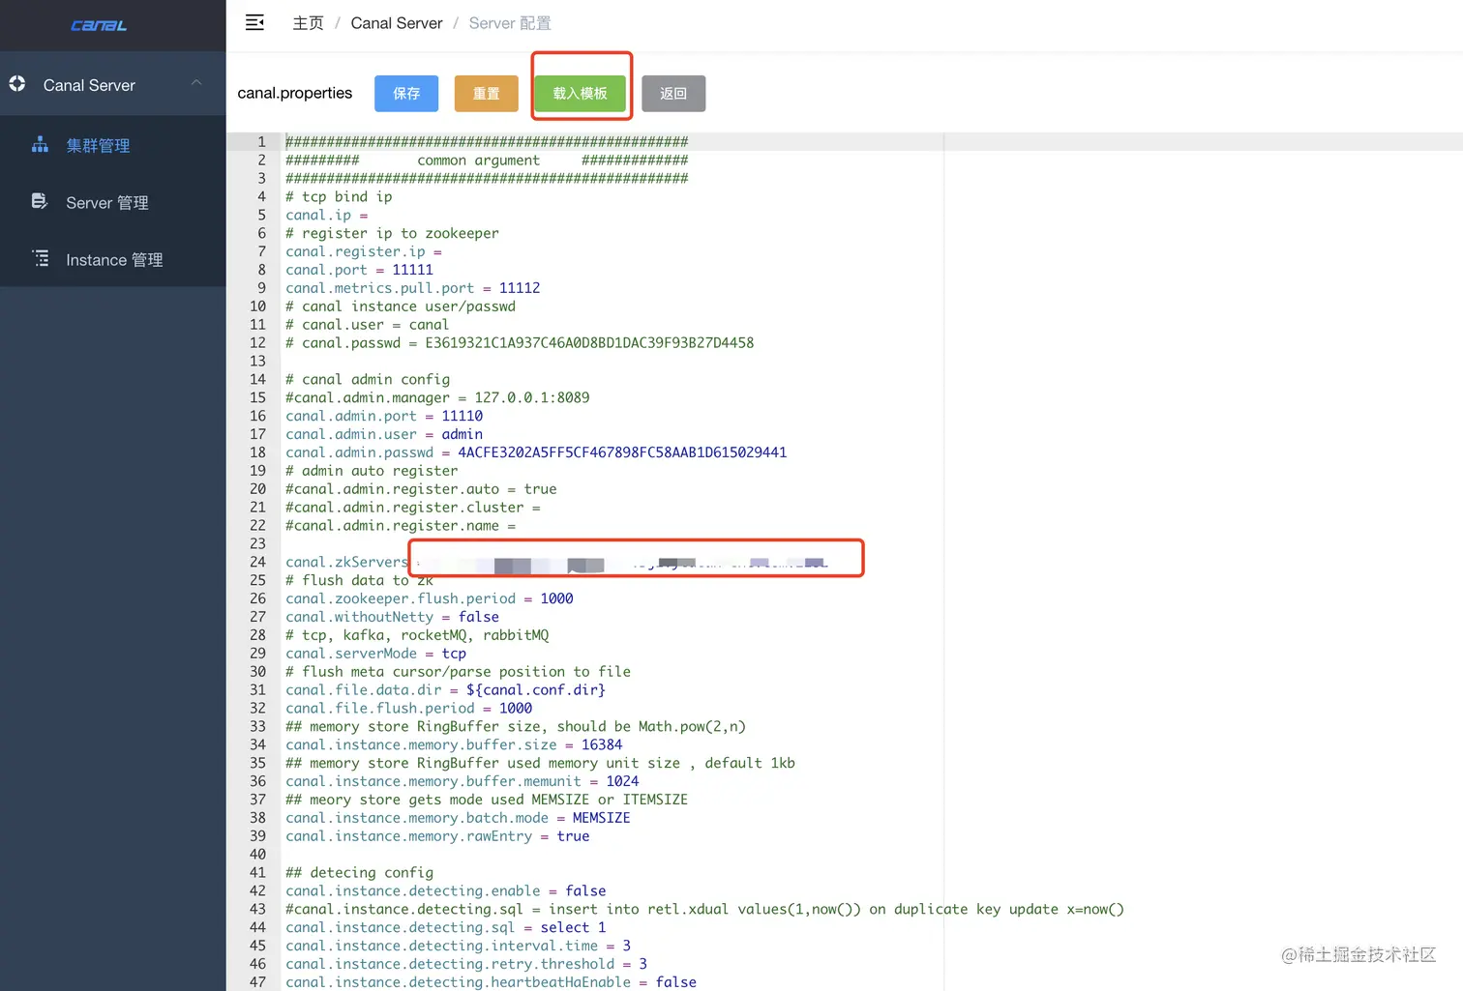Screen dimensions: 1463x991
Task: Click line 12 canal.passwd comment
Action: coord(520,343)
